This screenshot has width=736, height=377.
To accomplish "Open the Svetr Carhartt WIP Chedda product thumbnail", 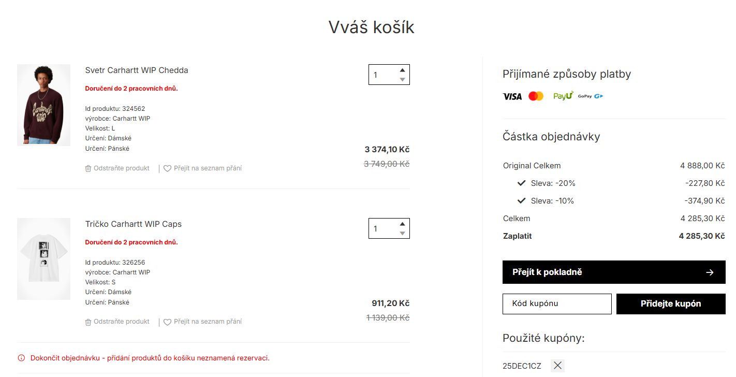I will tap(43, 105).
